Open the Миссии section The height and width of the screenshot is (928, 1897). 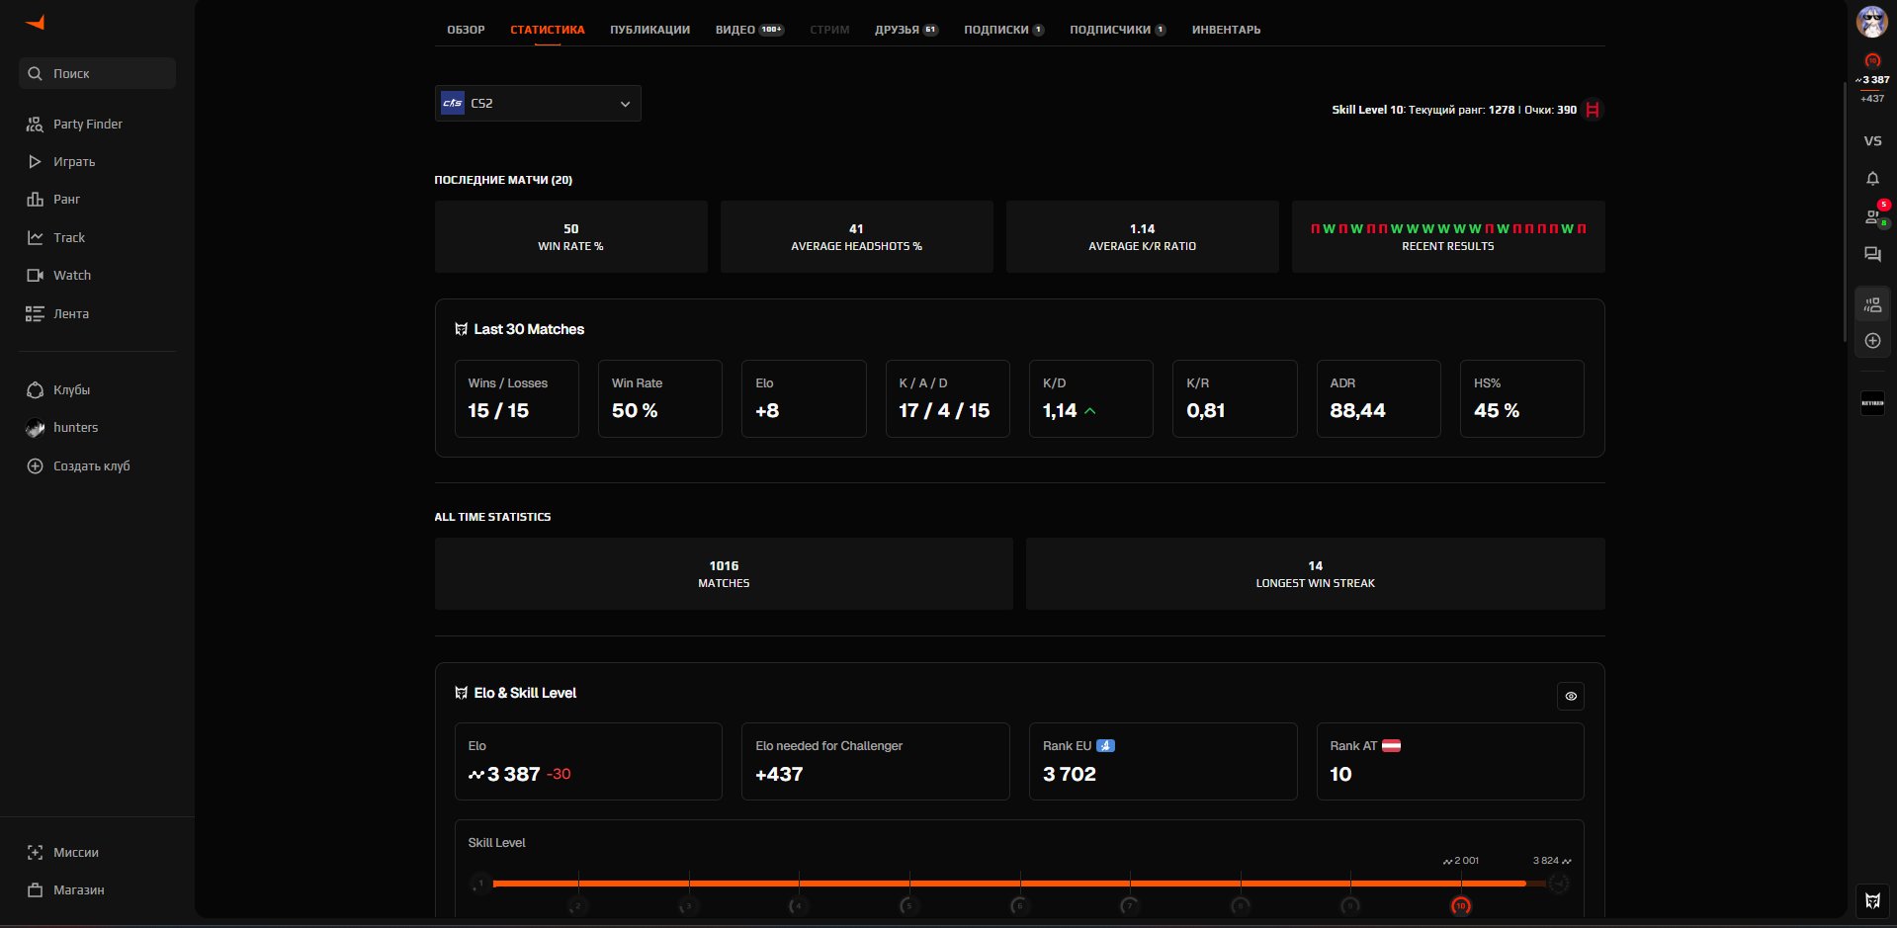75,852
